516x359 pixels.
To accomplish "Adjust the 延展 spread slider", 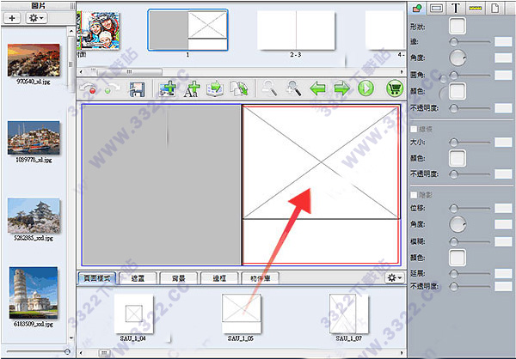I will pos(470,273).
